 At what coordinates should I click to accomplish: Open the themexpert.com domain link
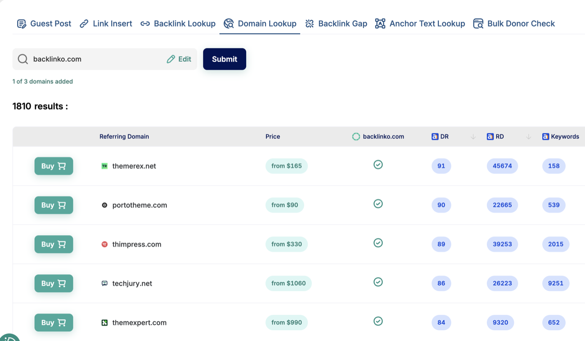(x=139, y=323)
